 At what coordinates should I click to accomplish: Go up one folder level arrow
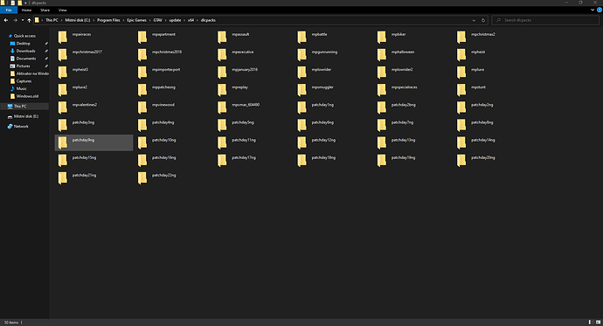29,20
